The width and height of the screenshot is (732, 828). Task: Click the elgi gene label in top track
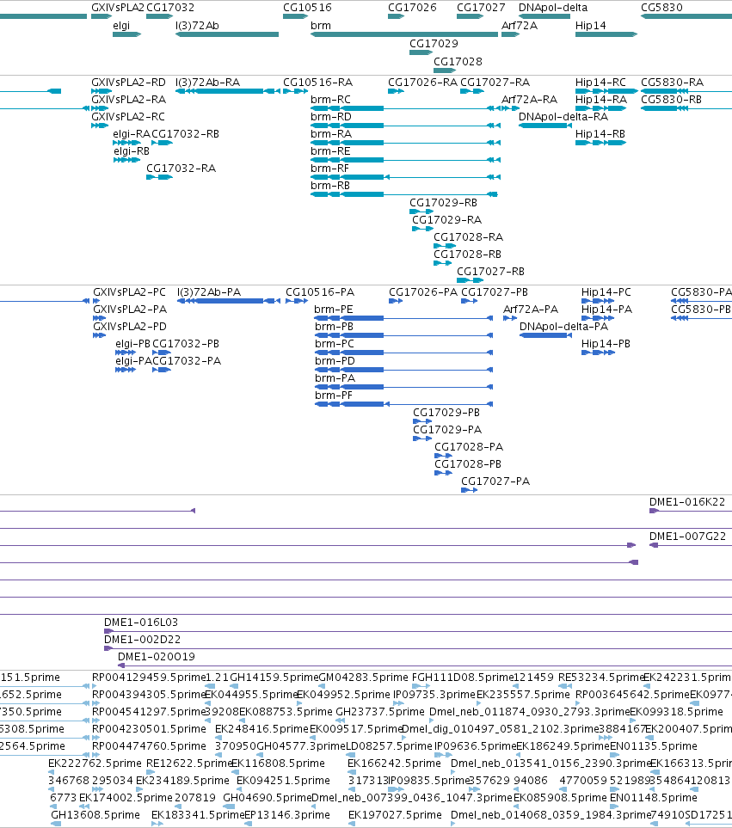pos(121,25)
